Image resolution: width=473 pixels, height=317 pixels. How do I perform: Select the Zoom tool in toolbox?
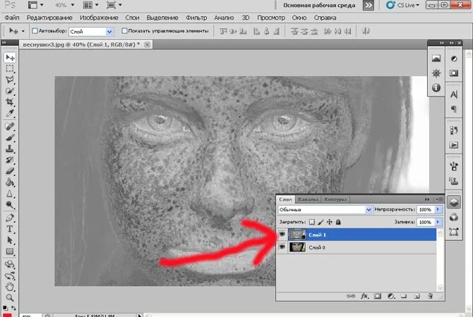pos(10,298)
